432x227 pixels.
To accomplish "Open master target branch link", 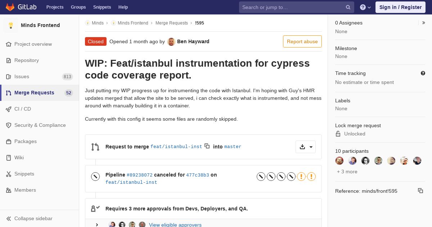I will 233,147.
